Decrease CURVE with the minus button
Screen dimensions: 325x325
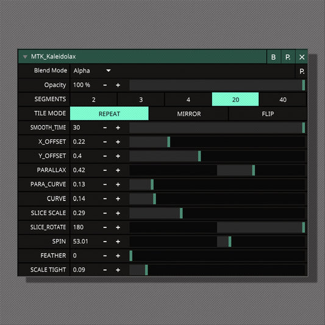[105, 199]
